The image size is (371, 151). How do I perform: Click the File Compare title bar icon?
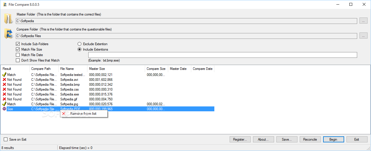tap(5, 4)
